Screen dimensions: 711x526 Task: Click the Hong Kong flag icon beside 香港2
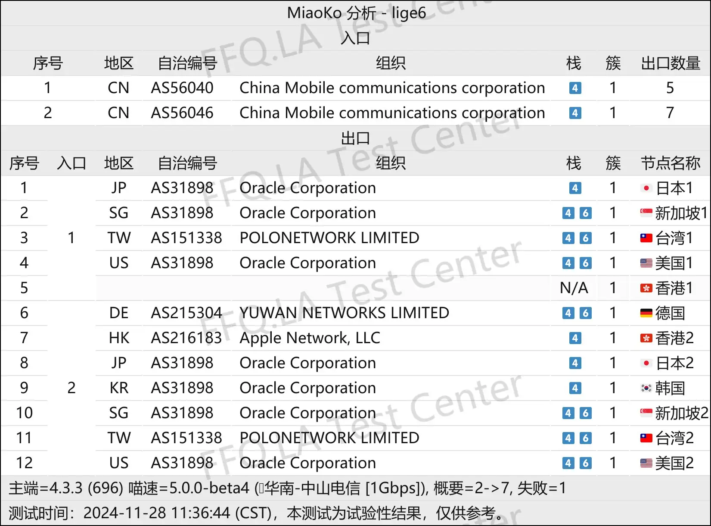646,338
